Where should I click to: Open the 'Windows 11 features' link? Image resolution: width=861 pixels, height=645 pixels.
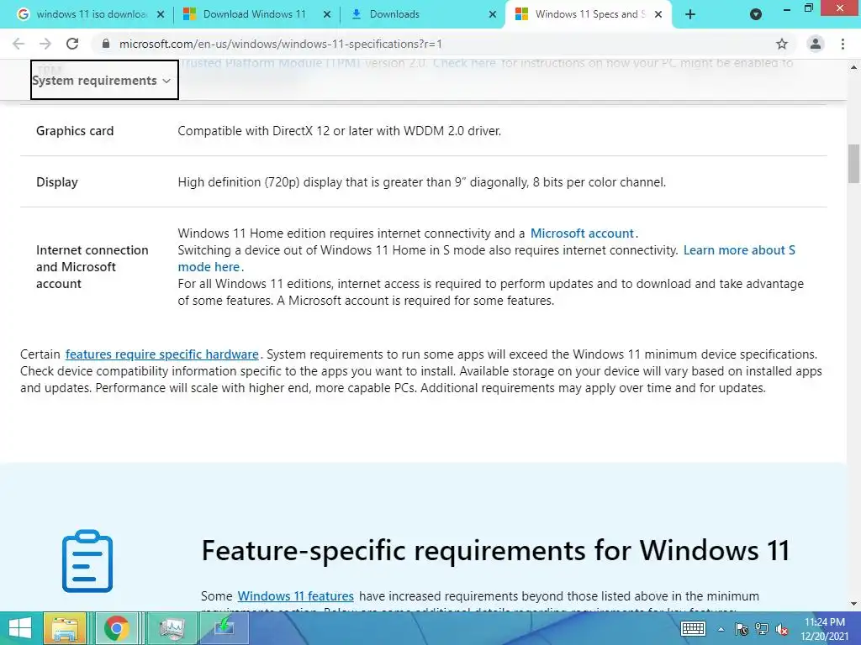[x=295, y=595]
